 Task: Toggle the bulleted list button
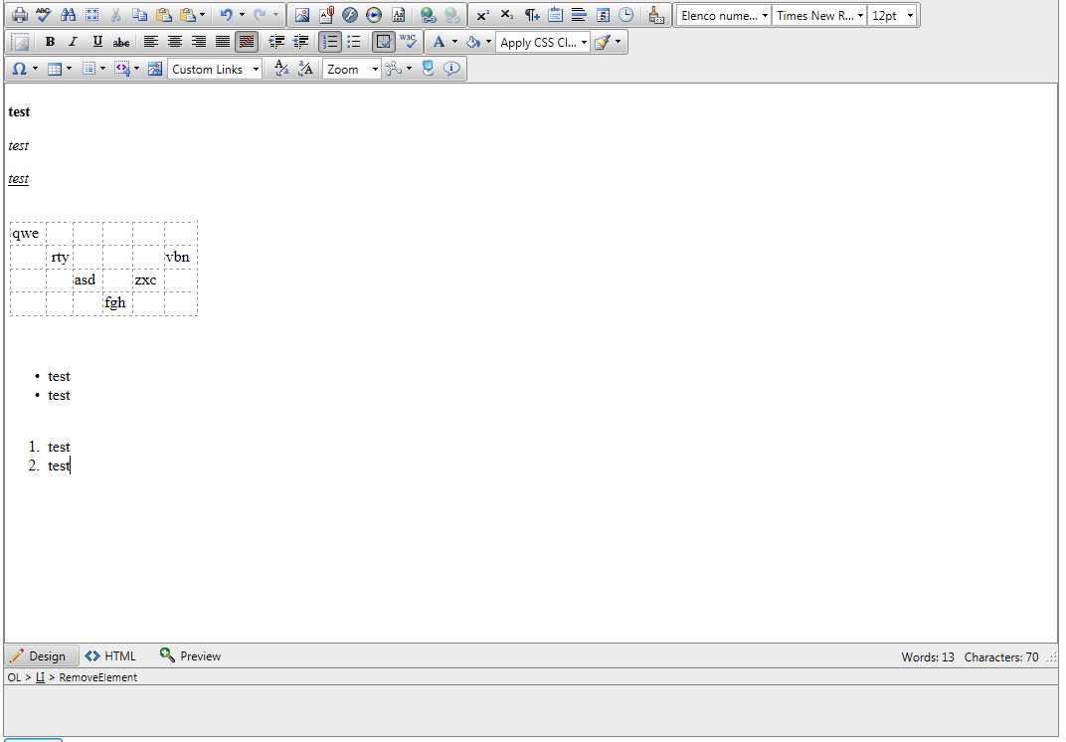[354, 42]
